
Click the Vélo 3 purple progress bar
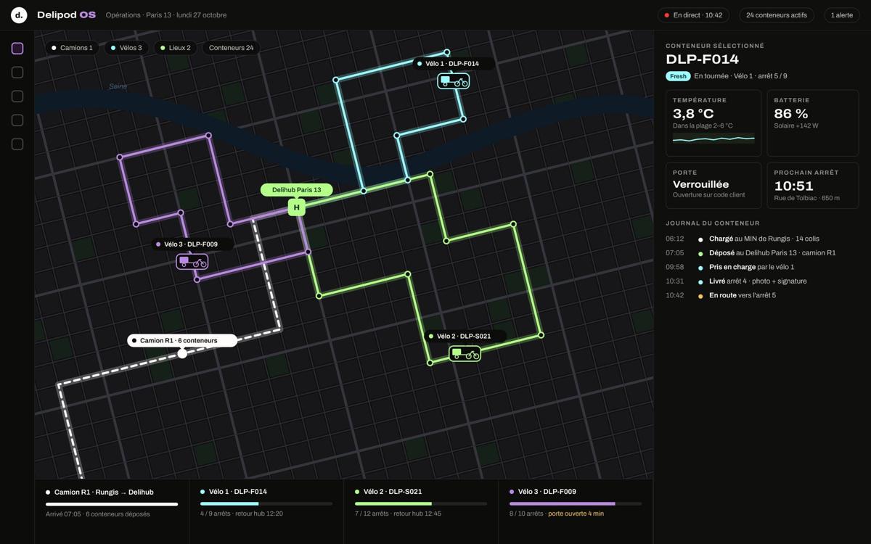(x=576, y=504)
